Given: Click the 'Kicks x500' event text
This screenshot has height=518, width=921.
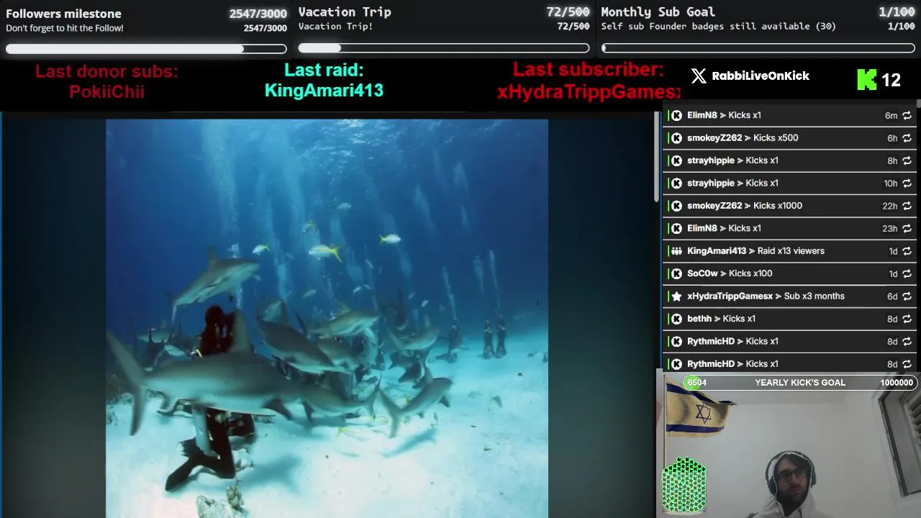Looking at the screenshot, I should click(776, 138).
